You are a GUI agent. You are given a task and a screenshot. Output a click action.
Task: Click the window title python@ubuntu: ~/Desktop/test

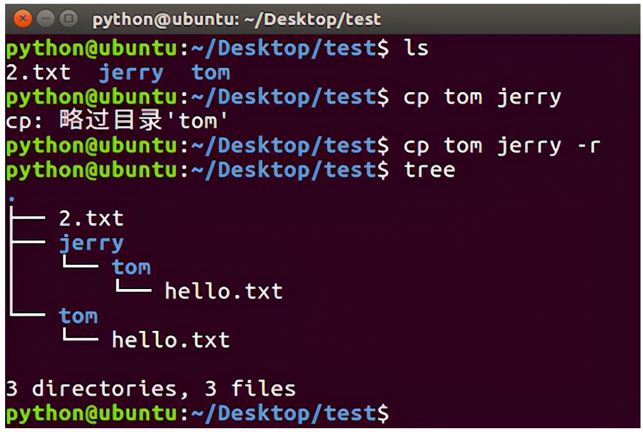pos(236,19)
